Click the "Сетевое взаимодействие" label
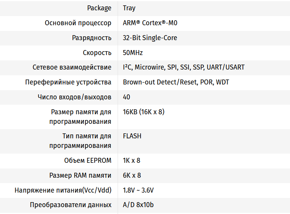This screenshot has height=214, width=290. pyautogui.click(x=72, y=67)
